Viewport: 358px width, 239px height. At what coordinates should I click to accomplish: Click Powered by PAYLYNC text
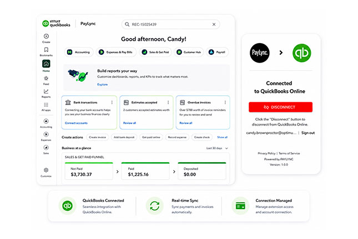(x=279, y=159)
